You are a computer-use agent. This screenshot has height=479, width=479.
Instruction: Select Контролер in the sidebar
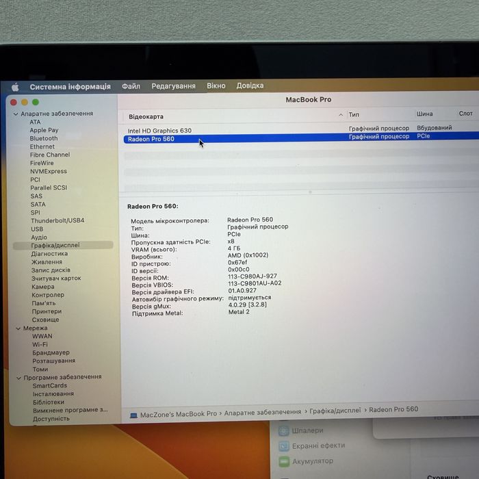(x=48, y=295)
